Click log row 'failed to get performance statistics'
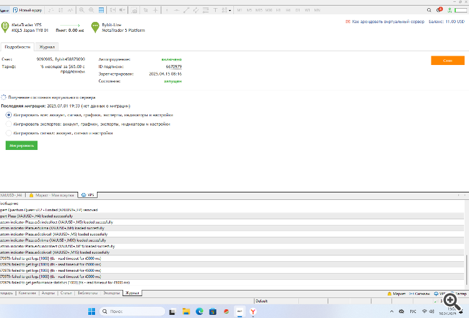Image resolution: width=469 pixels, height=318 pixels. click(232, 282)
